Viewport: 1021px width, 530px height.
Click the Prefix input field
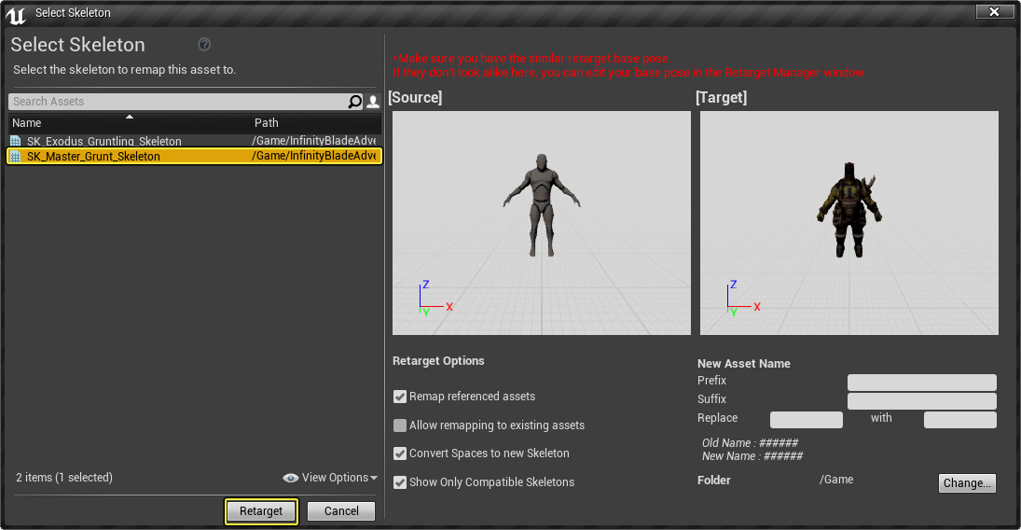click(921, 383)
